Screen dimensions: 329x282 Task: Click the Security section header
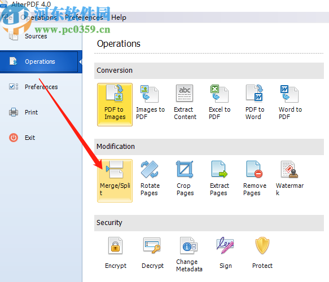tap(209, 223)
